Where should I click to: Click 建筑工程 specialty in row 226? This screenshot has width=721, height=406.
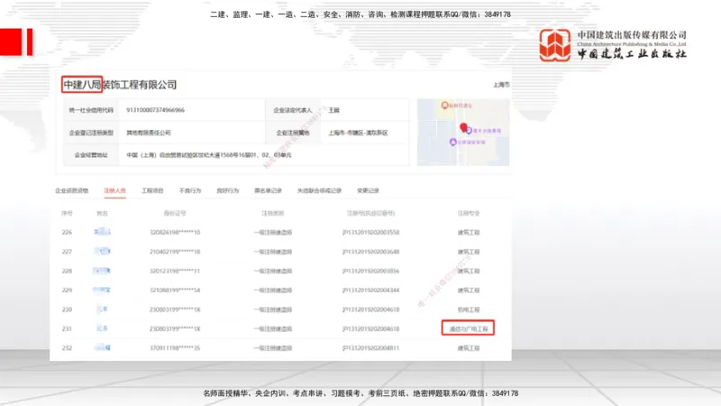(469, 233)
